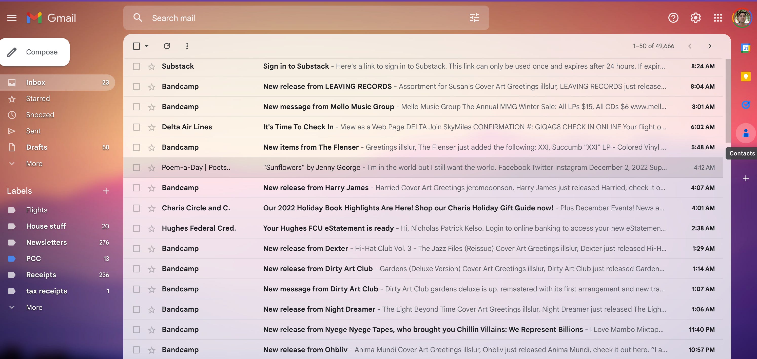
Task: Open New release from Night Dreamer email
Action: (x=423, y=309)
